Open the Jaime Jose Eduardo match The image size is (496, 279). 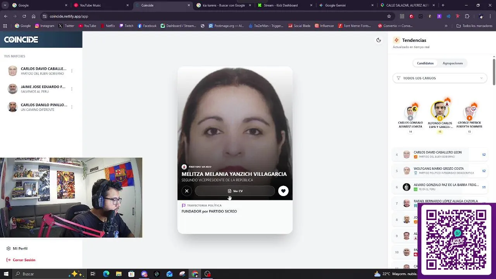coord(38,89)
